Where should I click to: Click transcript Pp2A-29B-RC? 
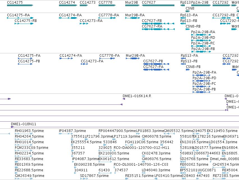click(x=203, y=43)
